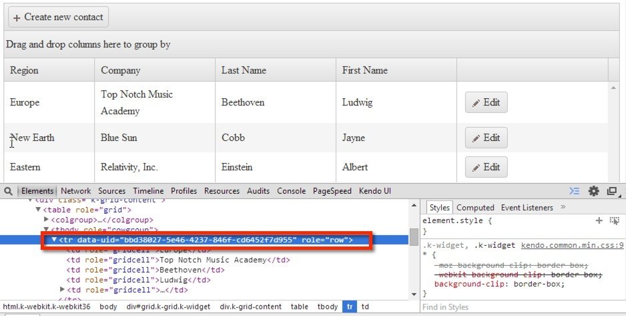
Task: Open kendo.common.min.css:9 source link
Action: pyautogui.click(x=572, y=245)
